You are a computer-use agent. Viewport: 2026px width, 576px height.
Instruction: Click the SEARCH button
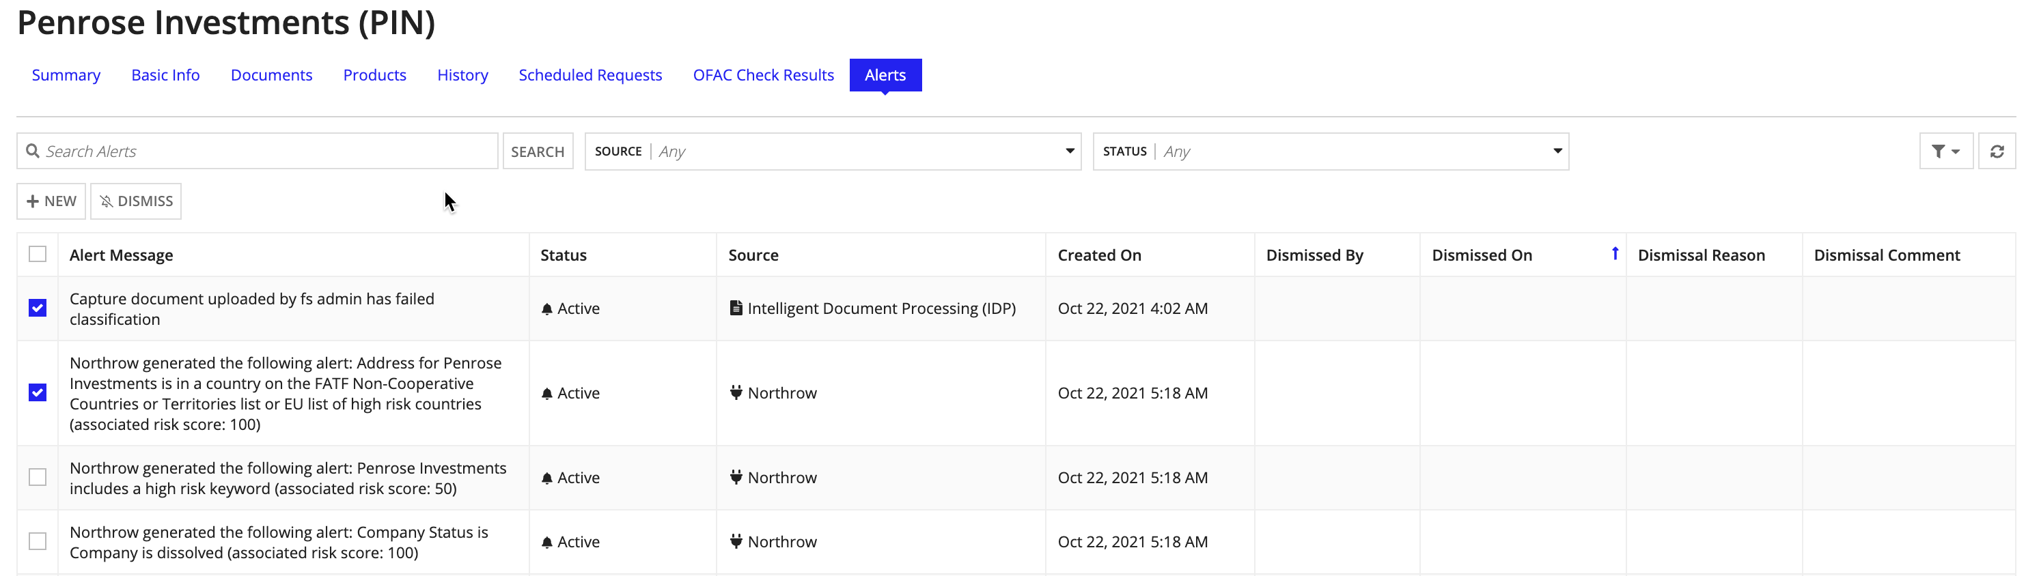(538, 151)
